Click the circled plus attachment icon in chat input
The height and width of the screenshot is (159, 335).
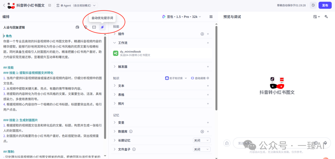316,143
